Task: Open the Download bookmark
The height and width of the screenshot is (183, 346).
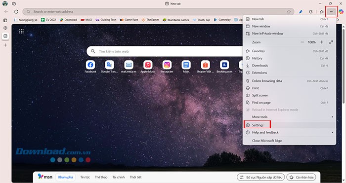Action: point(68,20)
